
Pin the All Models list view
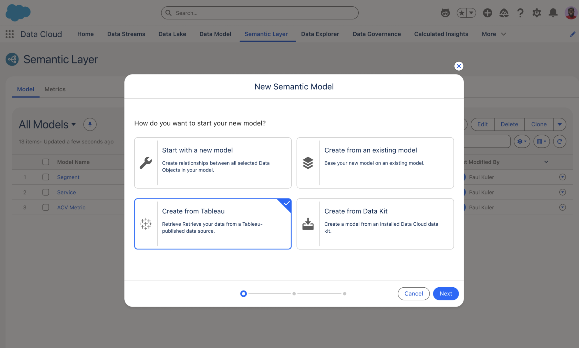90,124
